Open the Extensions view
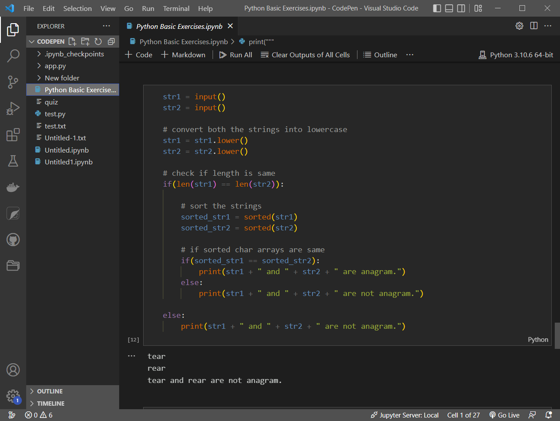 pyautogui.click(x=13, y=135)
